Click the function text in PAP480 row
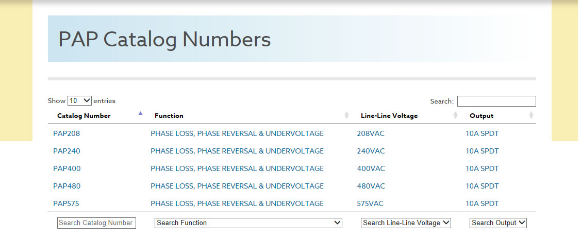The height and width of the screenshot is (239, 581). [x=237, y=186]
